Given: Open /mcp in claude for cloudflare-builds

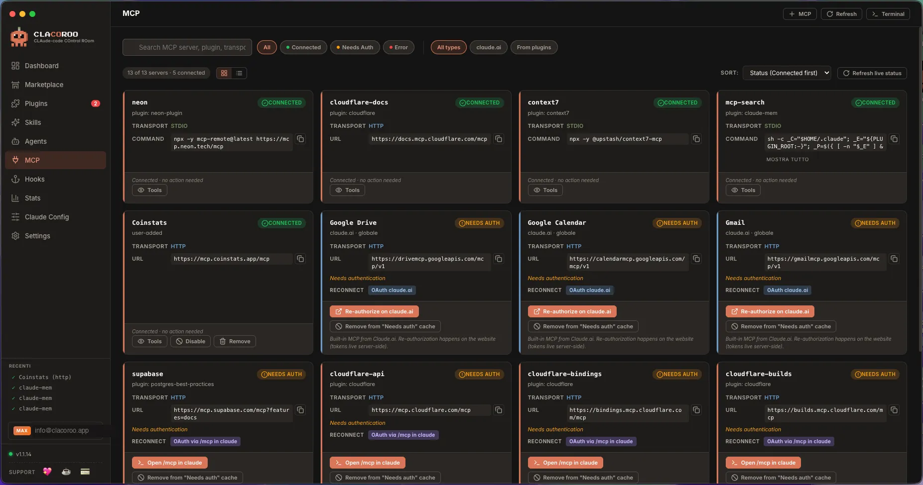Looking at the screenshot, I should 764,463.
